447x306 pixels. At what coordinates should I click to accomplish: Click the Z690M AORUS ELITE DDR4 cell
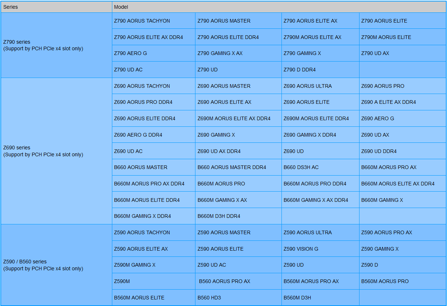[320, 118]
